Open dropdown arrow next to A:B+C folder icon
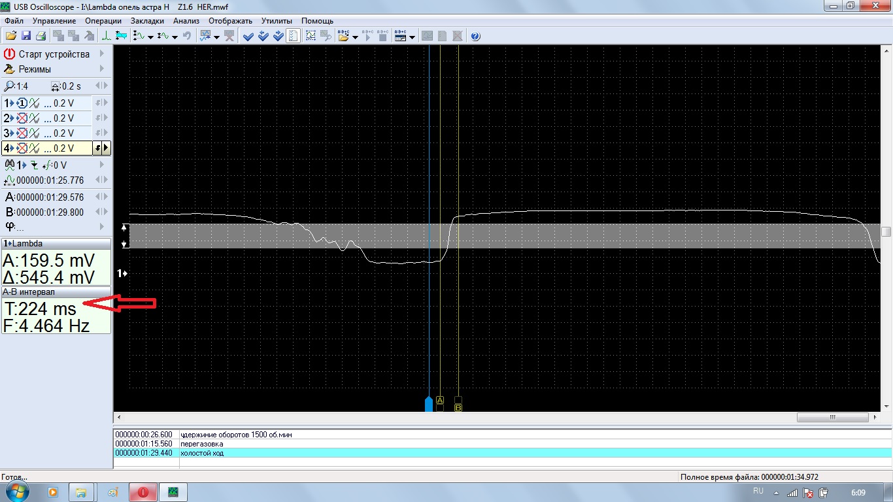 pyautogui.click(x=355, y=37)
